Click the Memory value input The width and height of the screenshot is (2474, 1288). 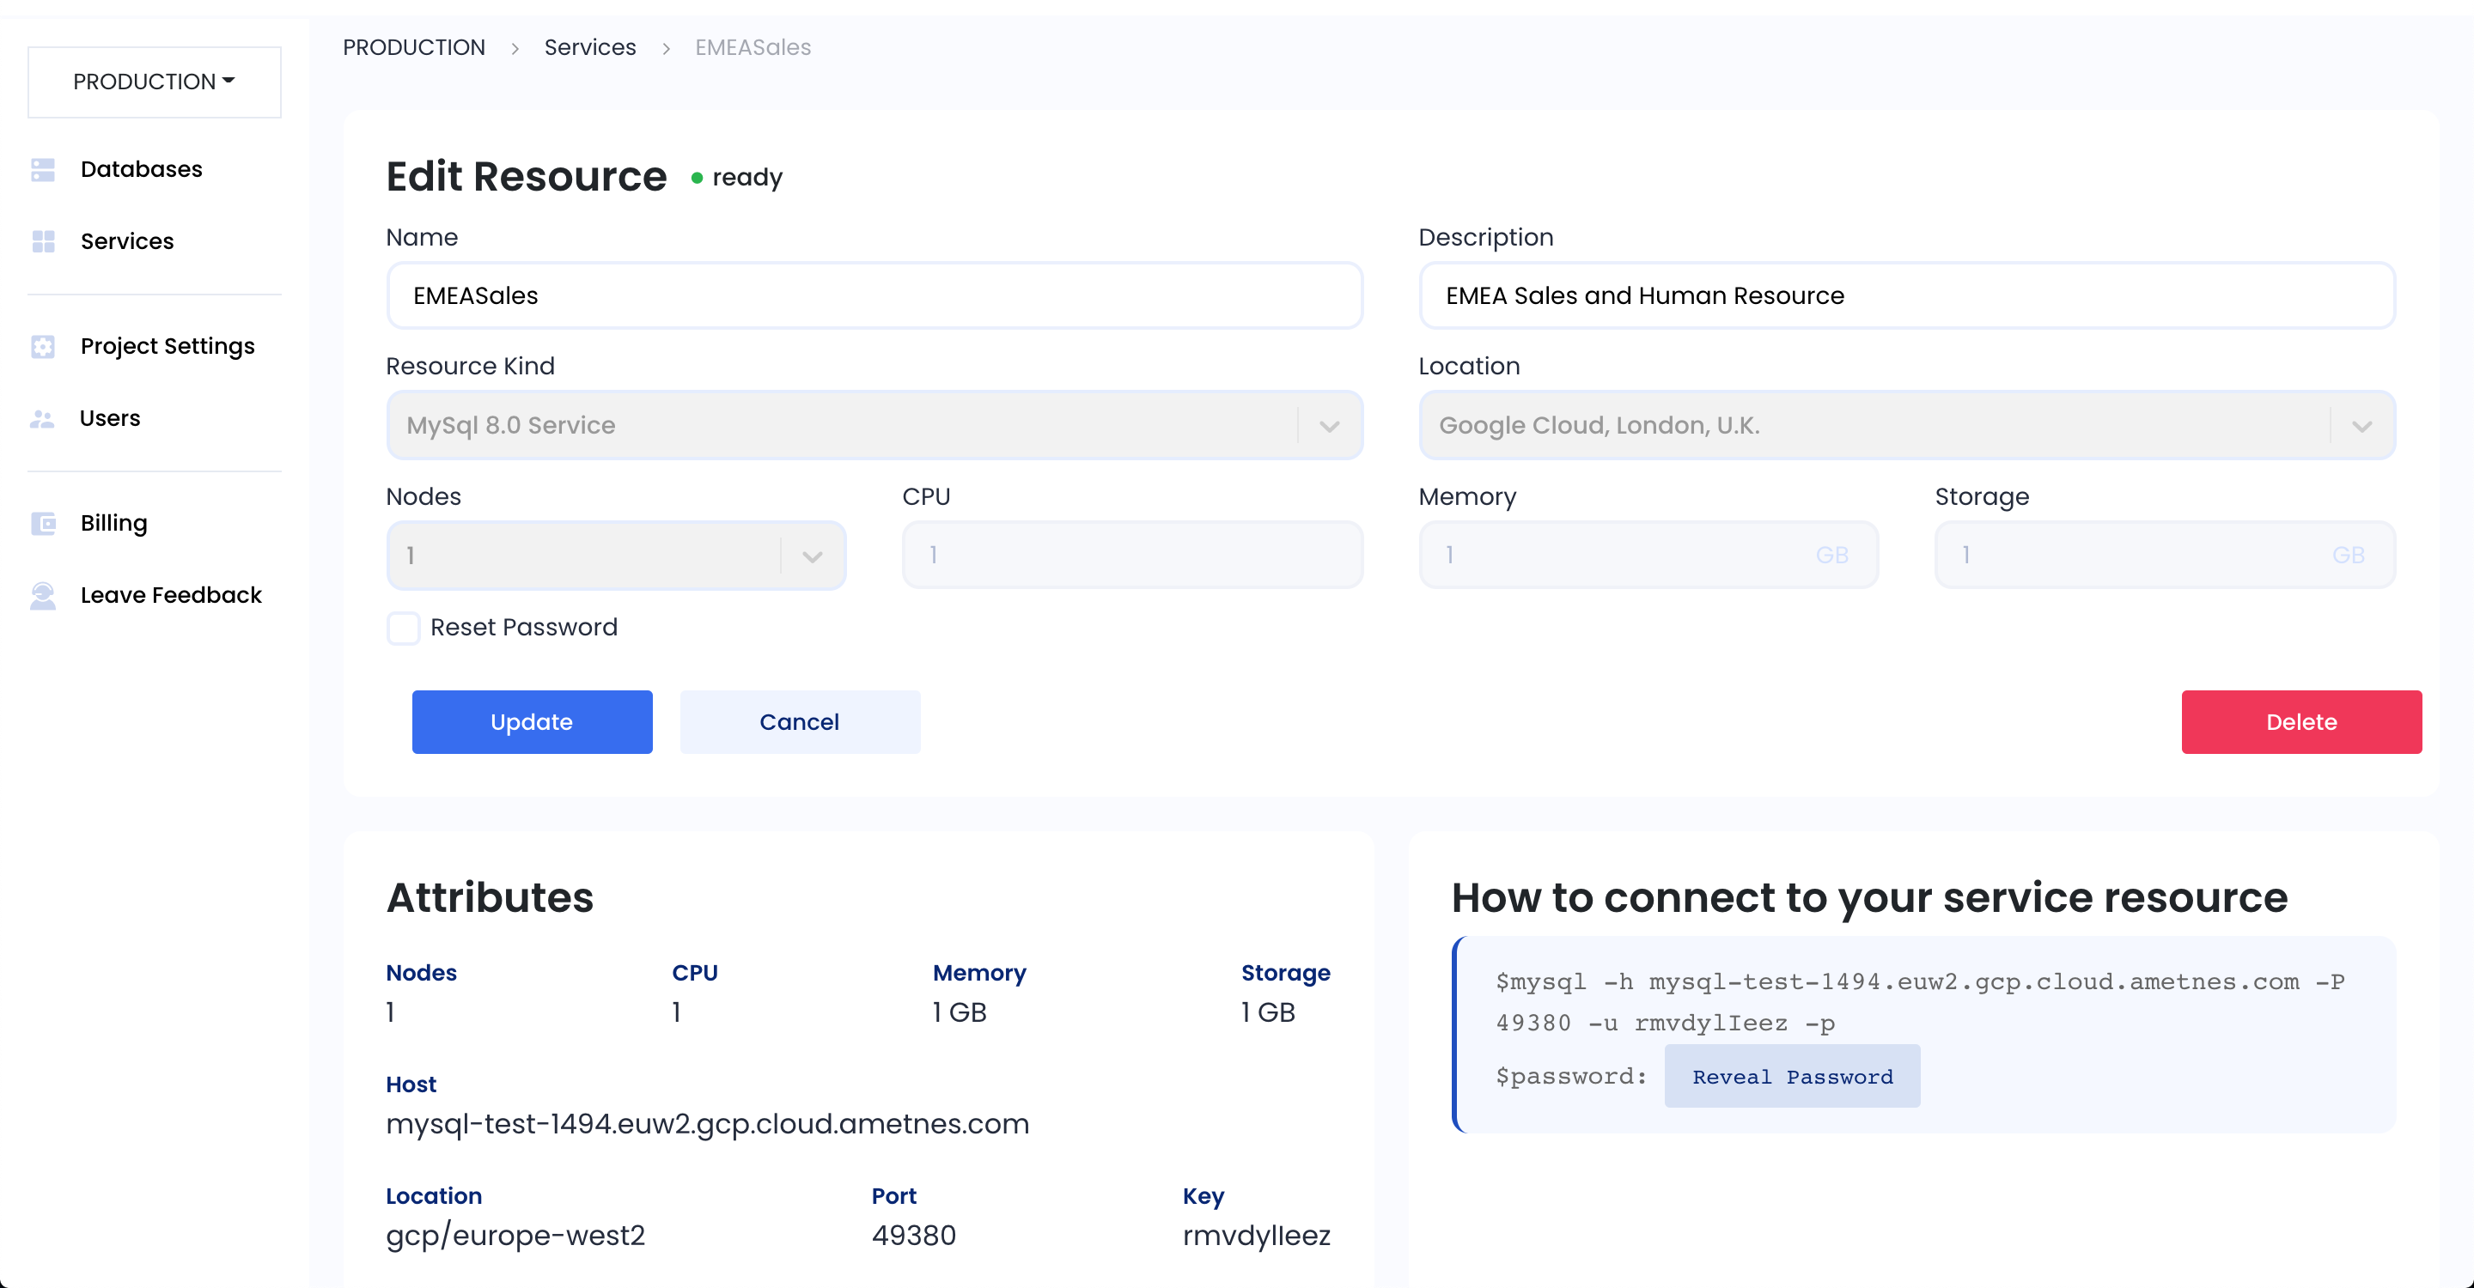click(1647, 554)
